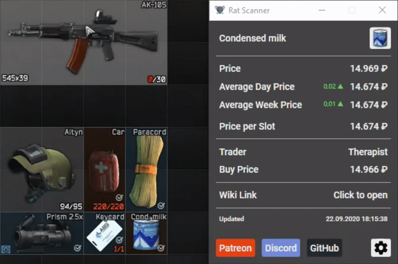Click the Cond. milk can in inventory
The width and height of the screenshot is (398, 264).
tap(146, 233)
